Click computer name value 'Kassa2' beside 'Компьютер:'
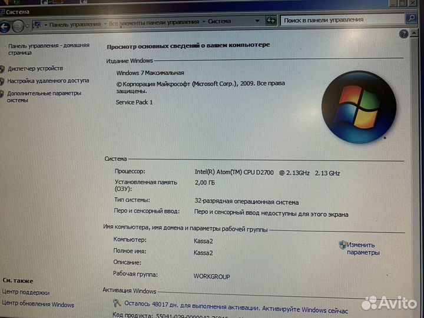Screen dimensions: 424x318 (203, 241)
